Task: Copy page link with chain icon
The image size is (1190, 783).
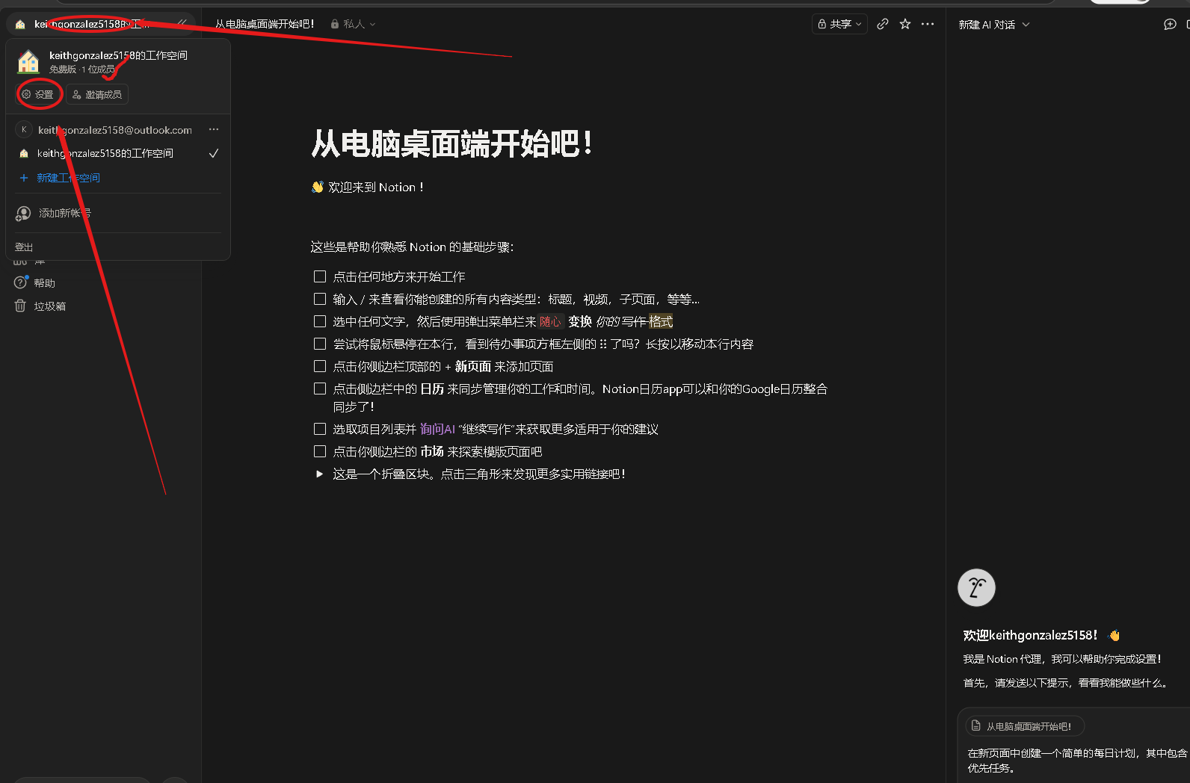Action: click(x=883, y=24)
